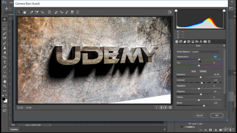Open the Tone Curve panel tab

181,42
